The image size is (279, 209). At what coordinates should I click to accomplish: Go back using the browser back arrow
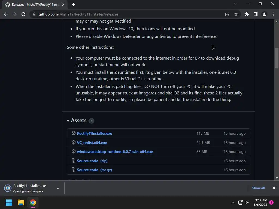click(6, 14)
